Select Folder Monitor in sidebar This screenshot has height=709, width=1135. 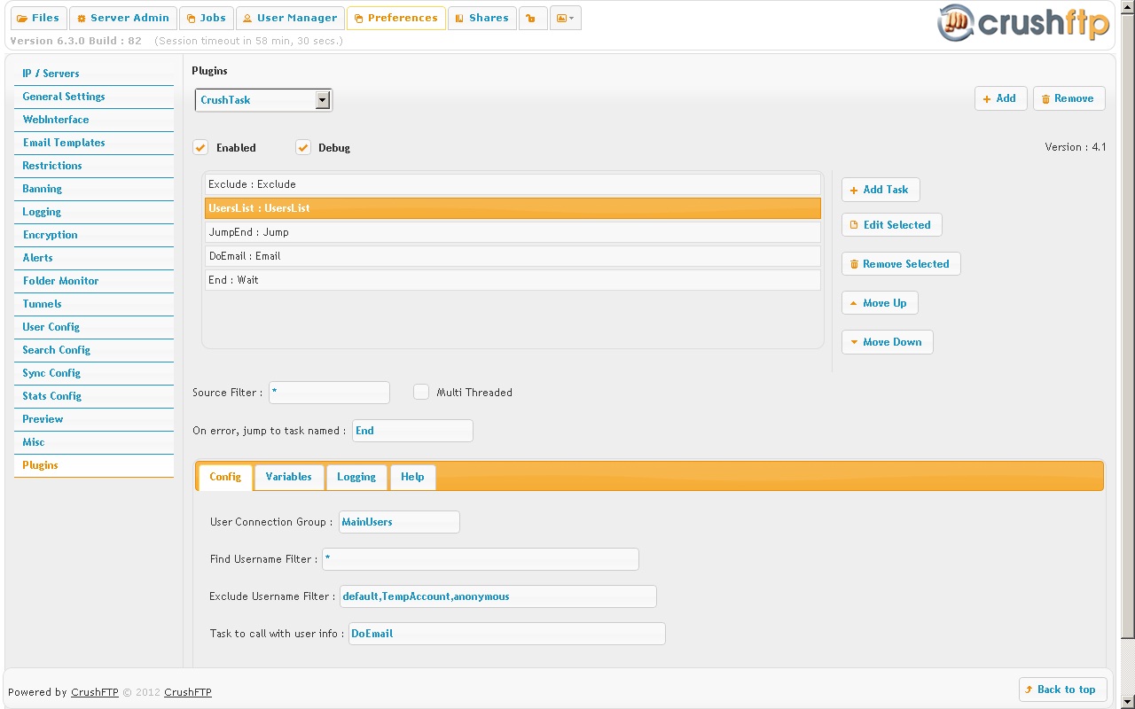[x=94, y=281]
